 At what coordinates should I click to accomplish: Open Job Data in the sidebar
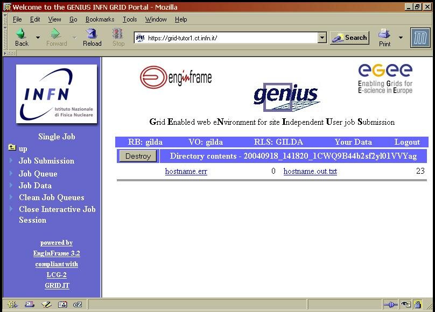point(35,186)
